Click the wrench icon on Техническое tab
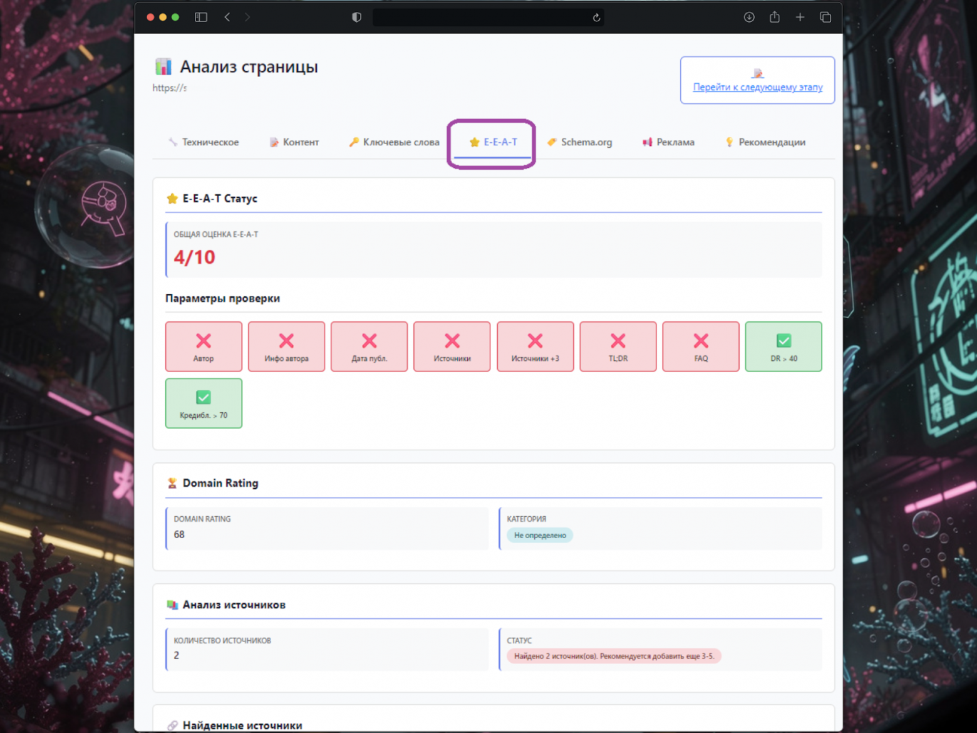The height and width of the screenshot is (733, 977). [172, 142]
